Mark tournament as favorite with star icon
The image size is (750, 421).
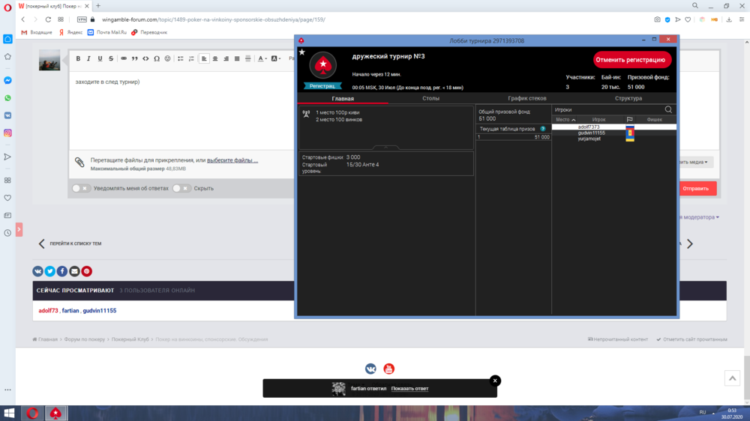click(x=301, y=52)
